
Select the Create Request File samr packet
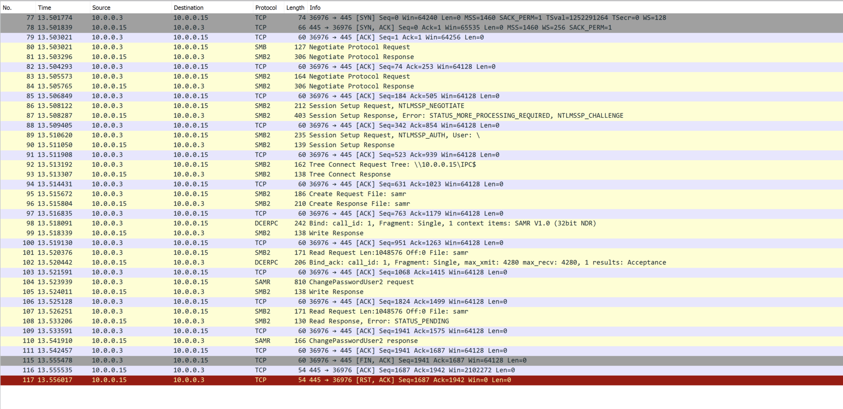tap(247, 194)
